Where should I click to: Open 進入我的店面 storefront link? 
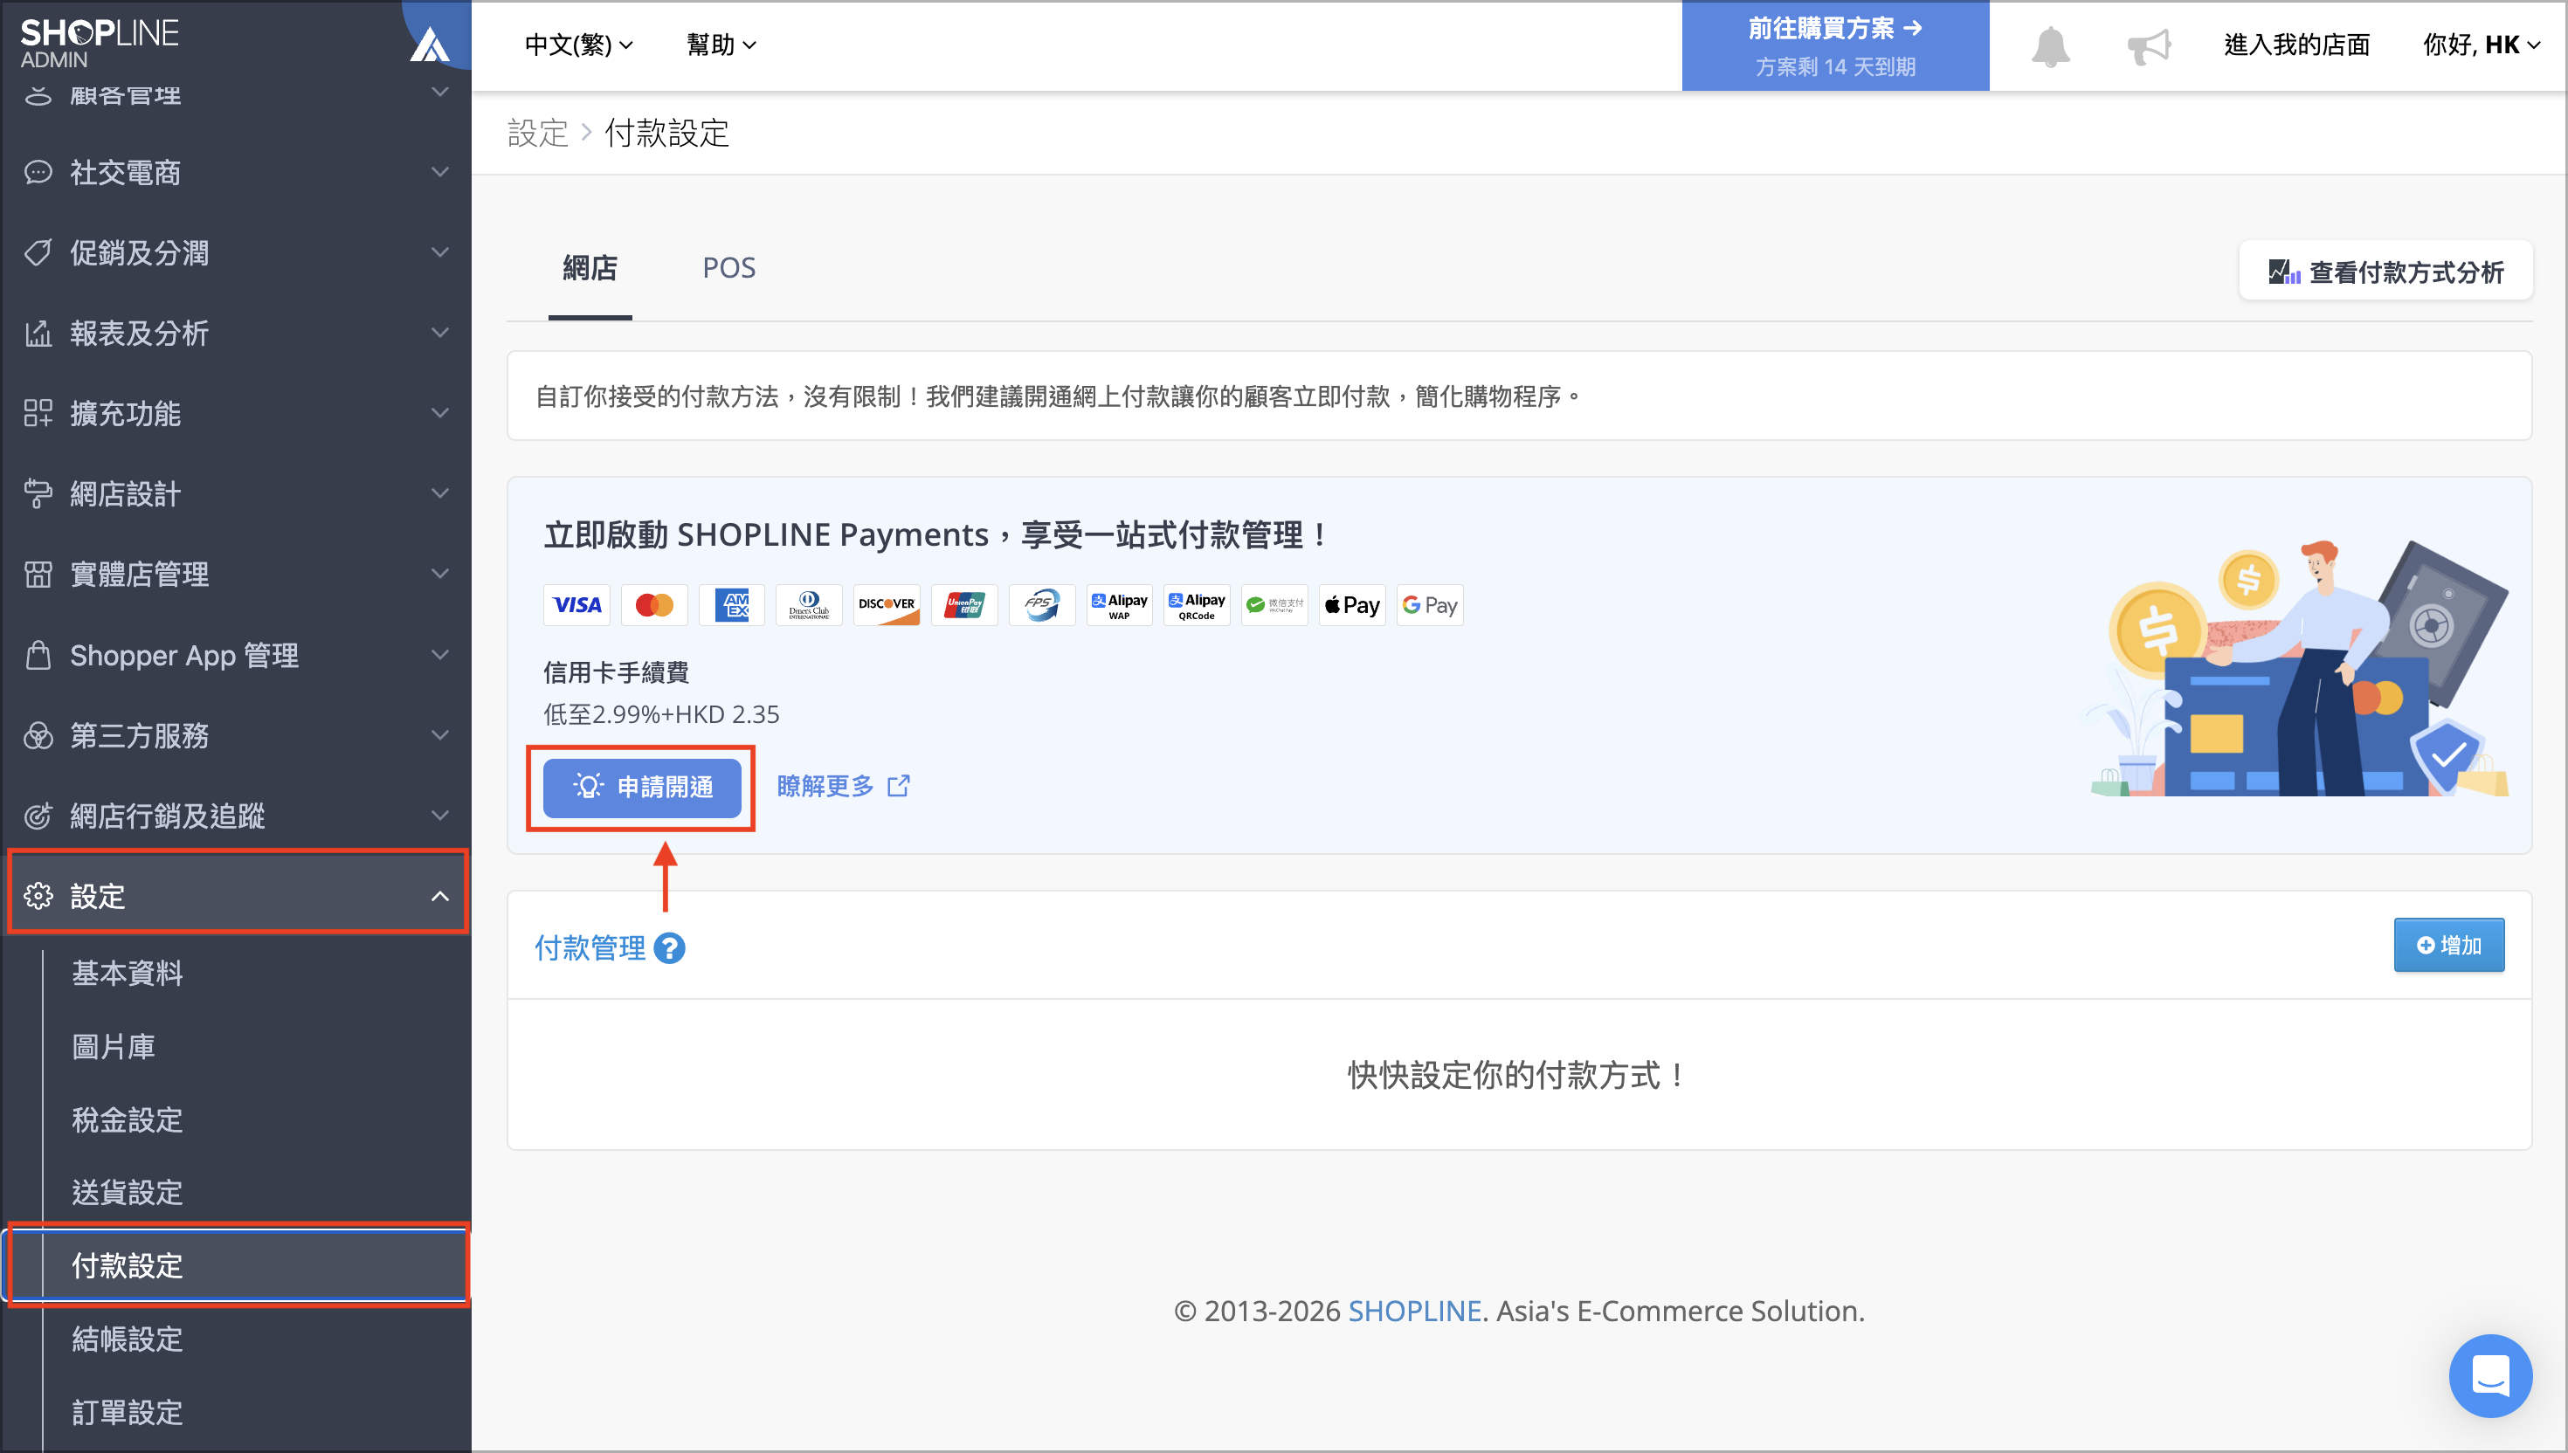(2296, 45)
